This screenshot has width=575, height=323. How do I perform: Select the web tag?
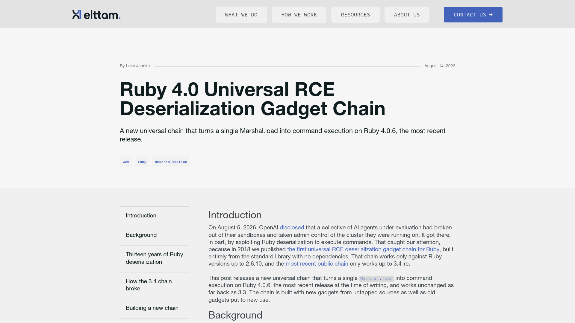[x=126, y=162]
